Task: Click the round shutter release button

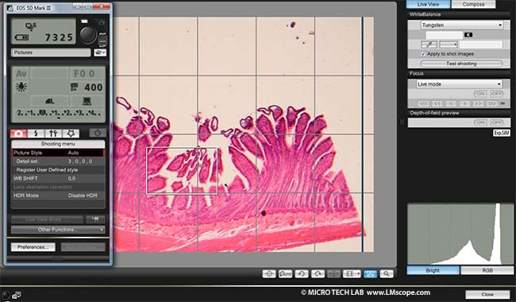Action: pyautogui.click(x=88, y=35)
